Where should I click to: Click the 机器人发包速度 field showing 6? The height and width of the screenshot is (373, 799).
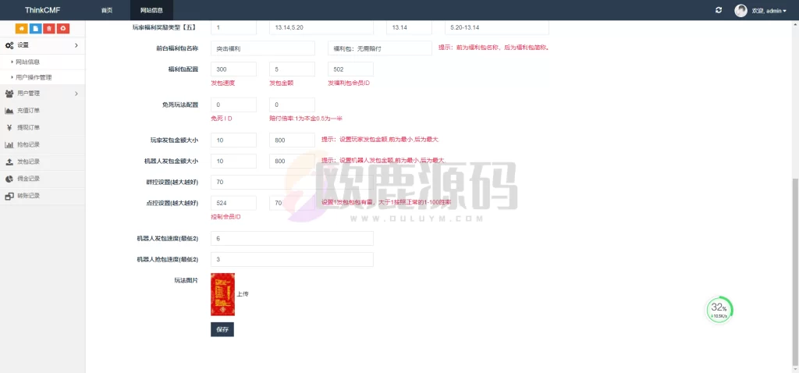(x=292, y=239)
